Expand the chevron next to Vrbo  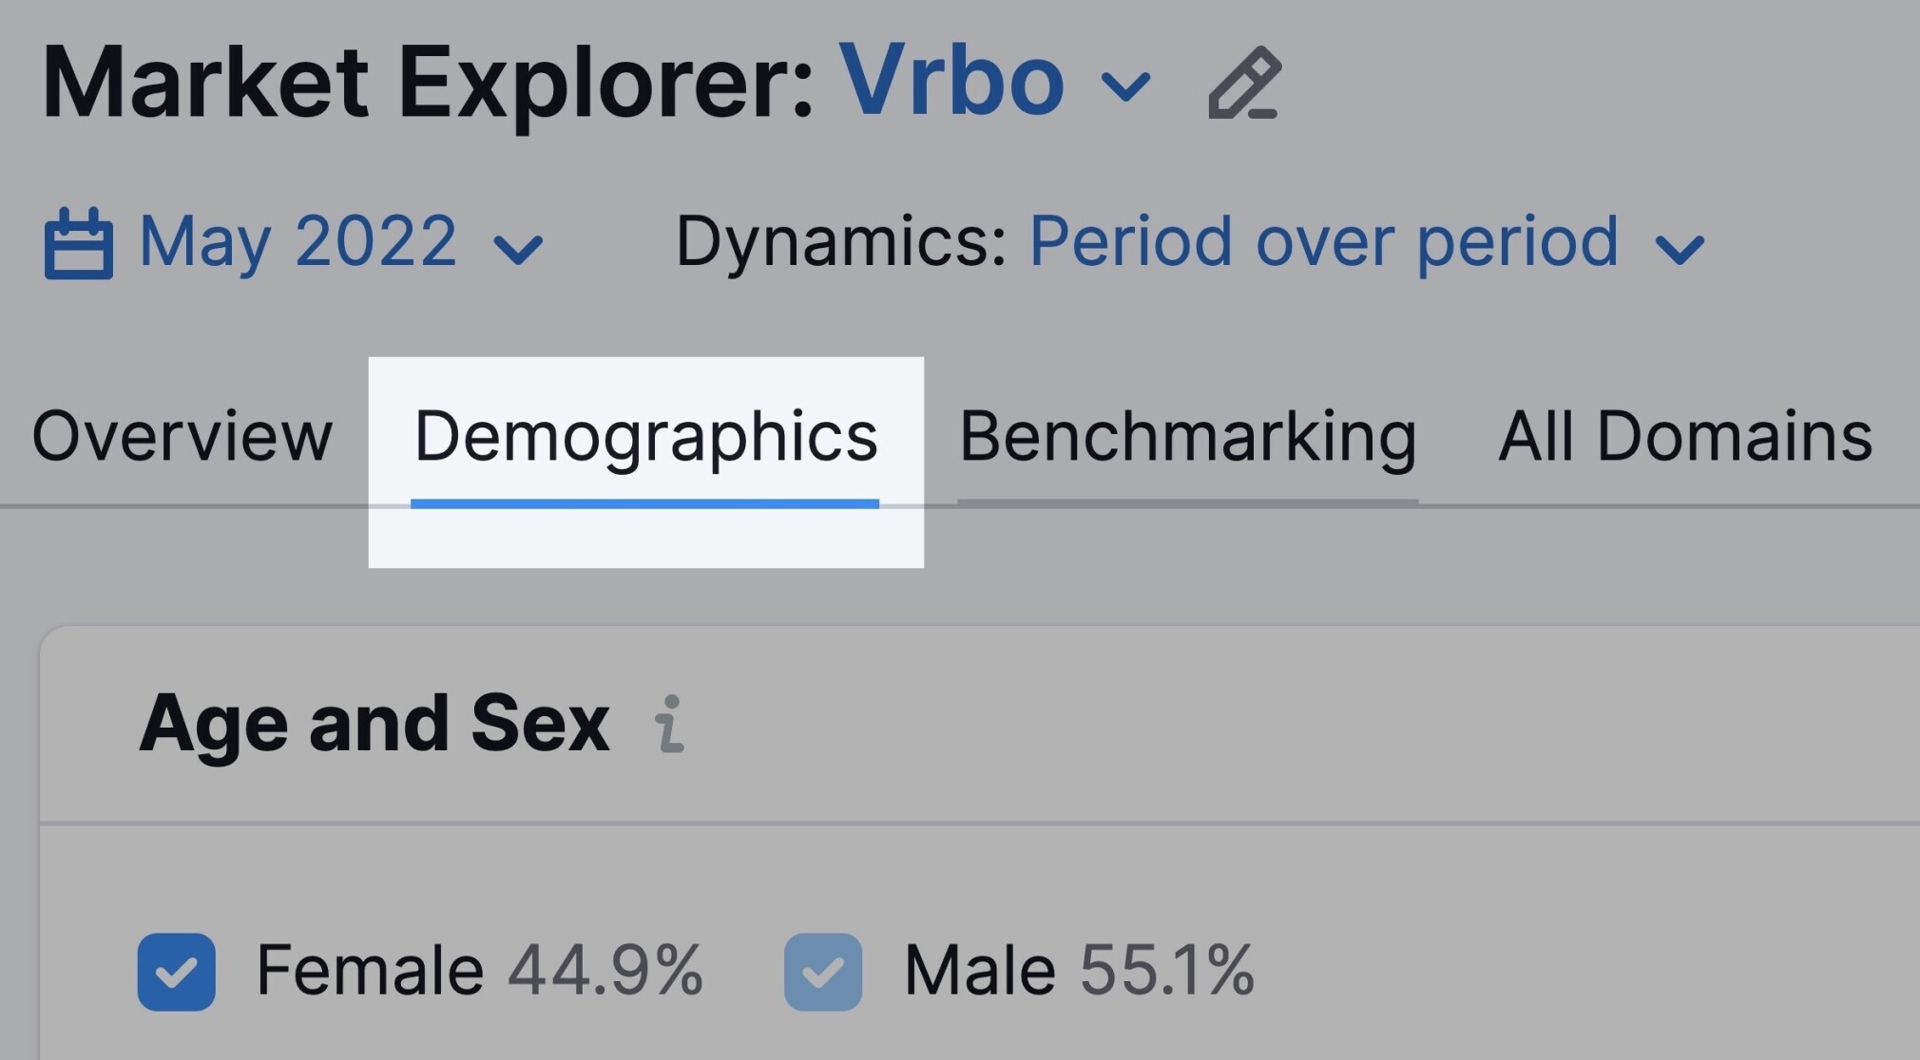[1126, 87]
